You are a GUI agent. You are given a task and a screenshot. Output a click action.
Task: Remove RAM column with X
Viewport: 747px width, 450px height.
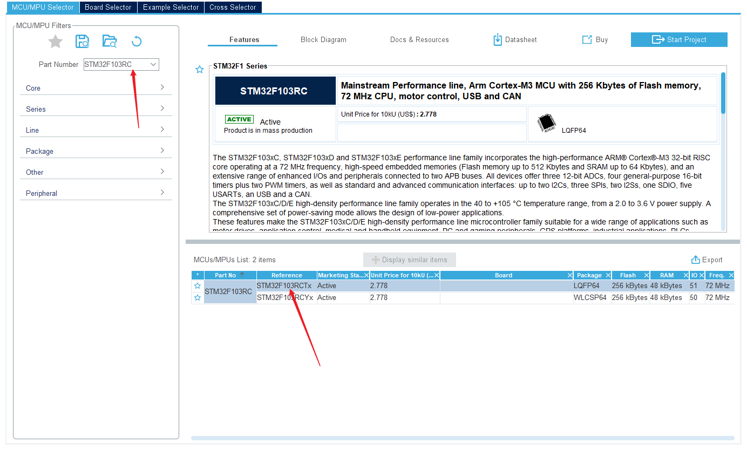[x=685, y=275]
